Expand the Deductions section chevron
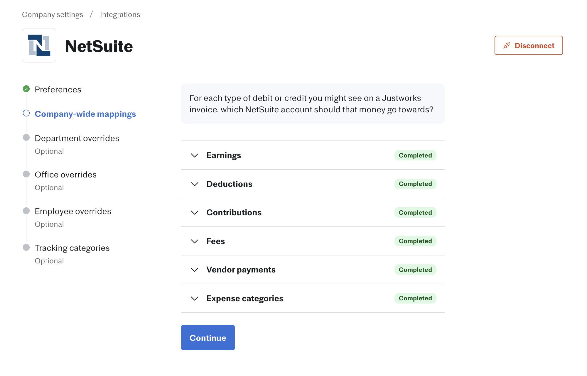Screen dimensions: 587x376 (x=195, y=184)
